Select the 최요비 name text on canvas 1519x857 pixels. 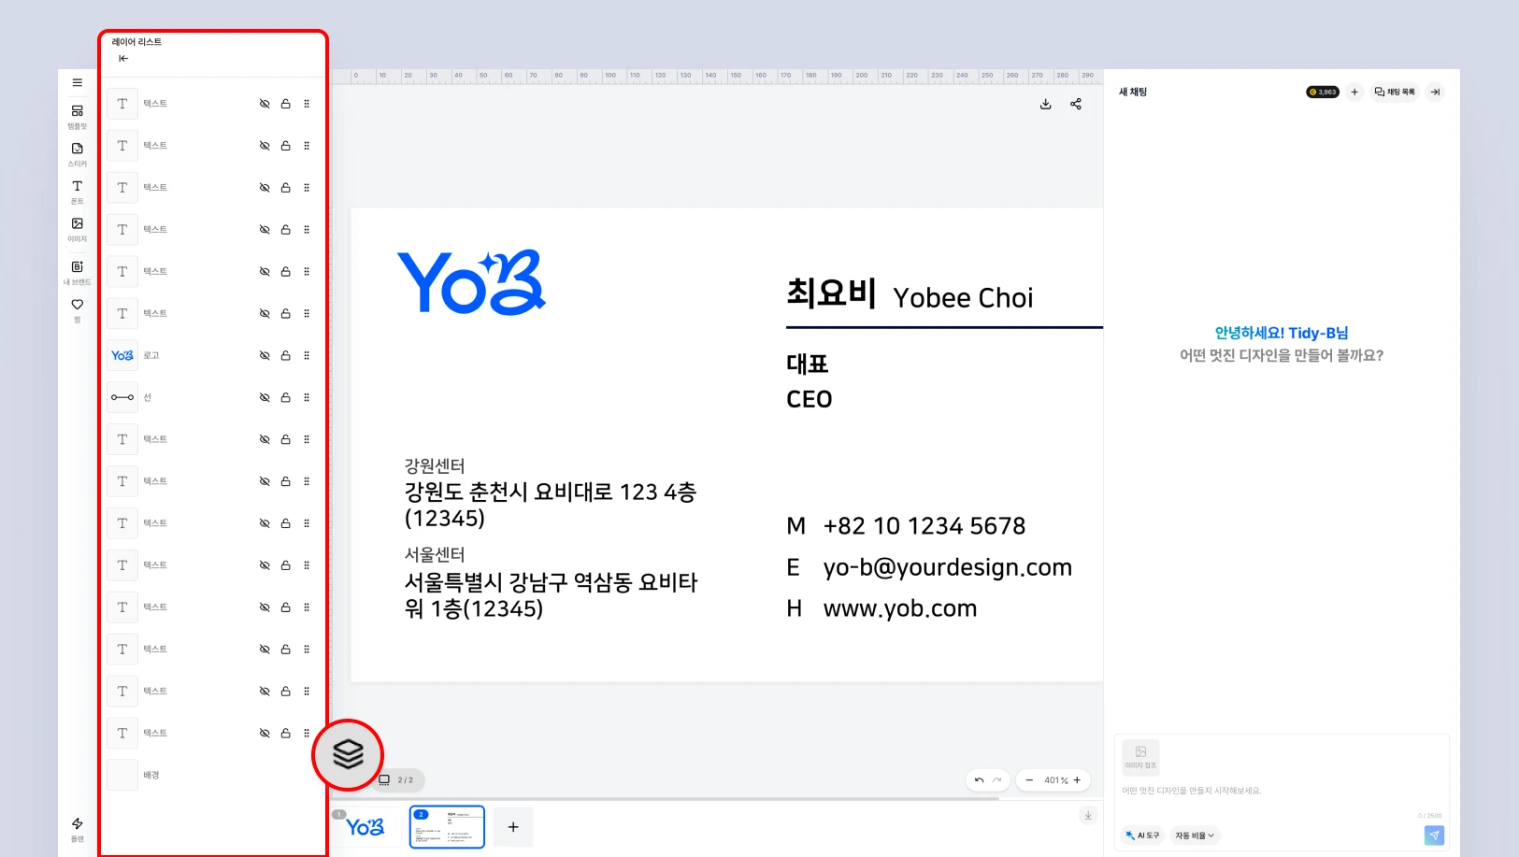pos(831,293)
